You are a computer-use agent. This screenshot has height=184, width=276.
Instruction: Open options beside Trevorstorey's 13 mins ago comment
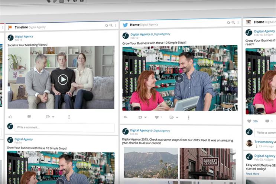(257, 146)
